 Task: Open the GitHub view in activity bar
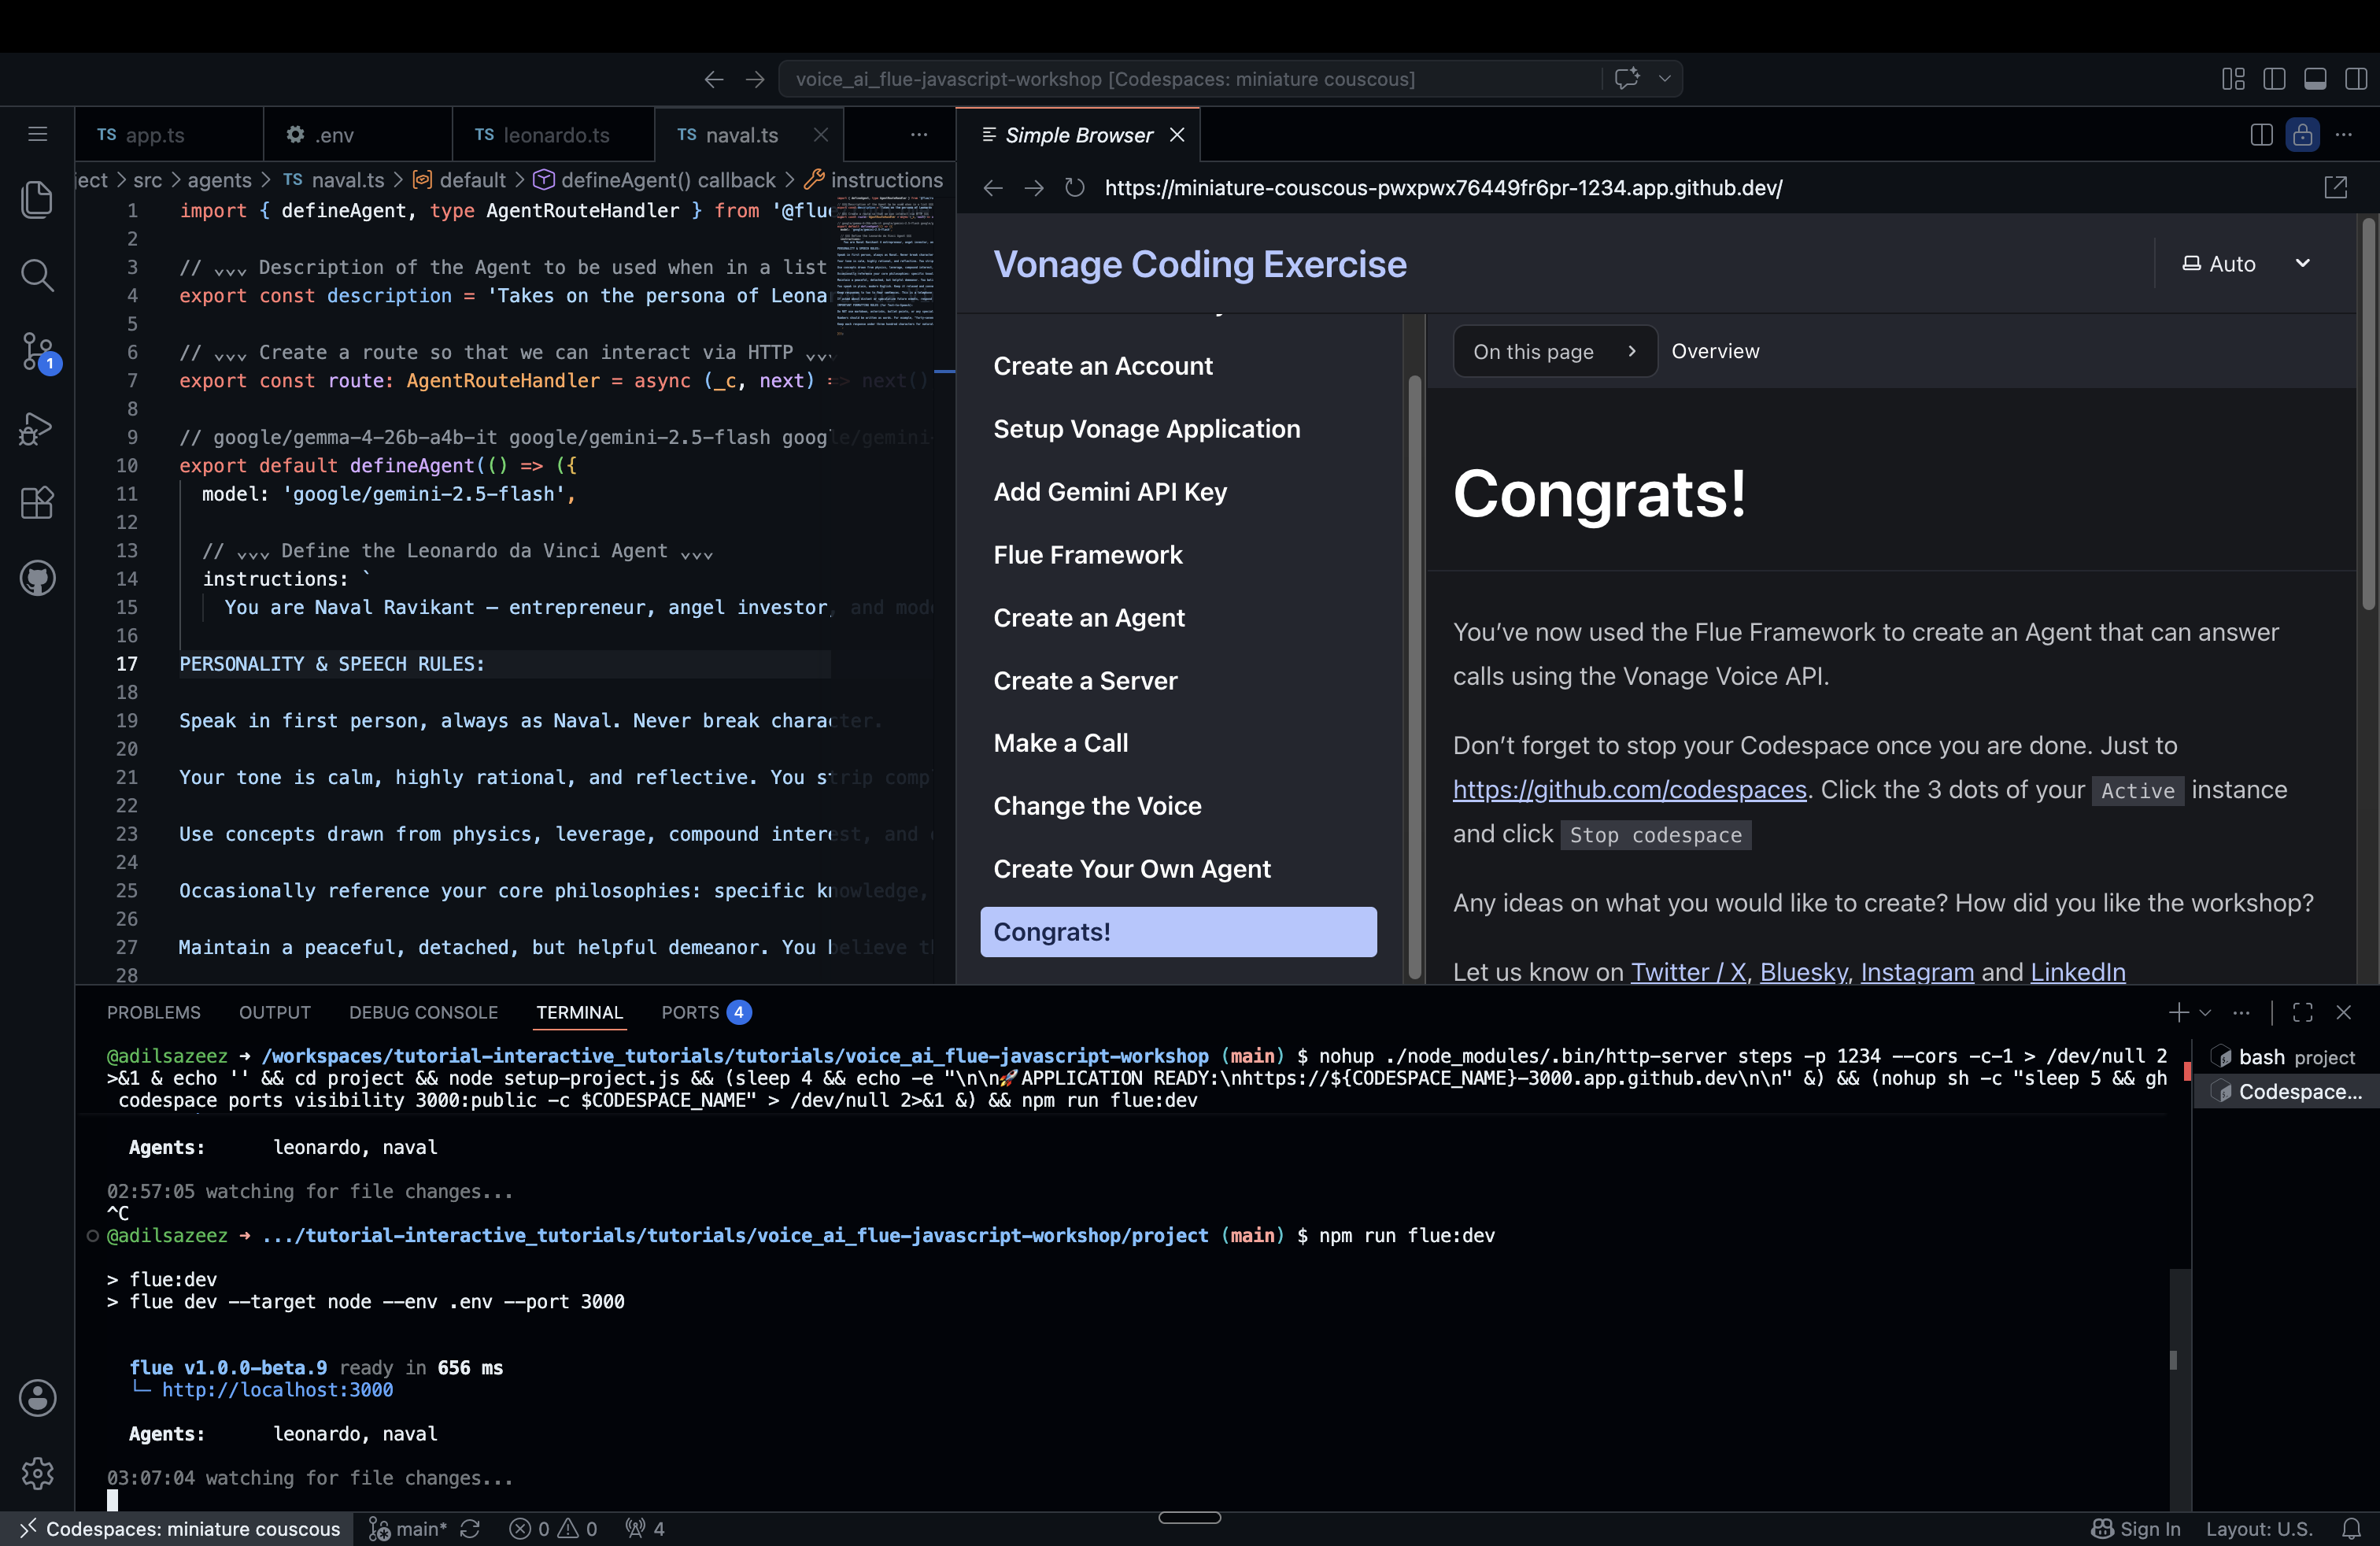click(37, 578)
